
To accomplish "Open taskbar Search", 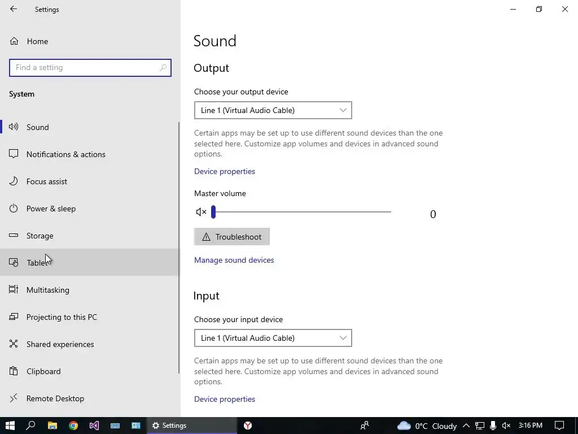I will [30, 426].
